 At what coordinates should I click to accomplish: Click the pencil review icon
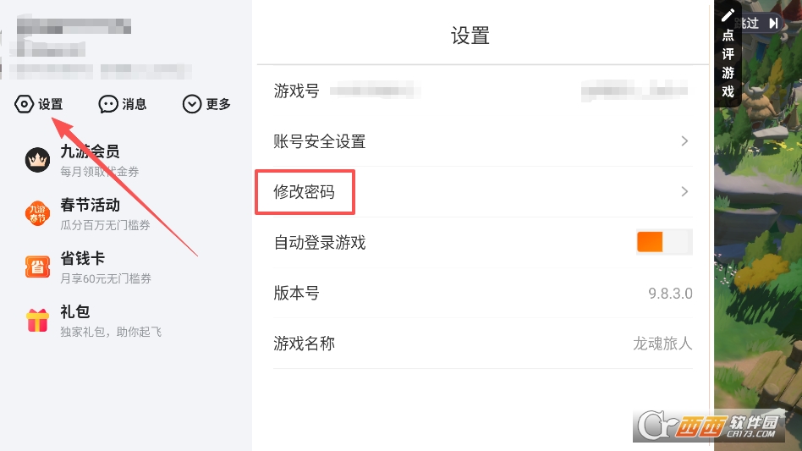728,15
